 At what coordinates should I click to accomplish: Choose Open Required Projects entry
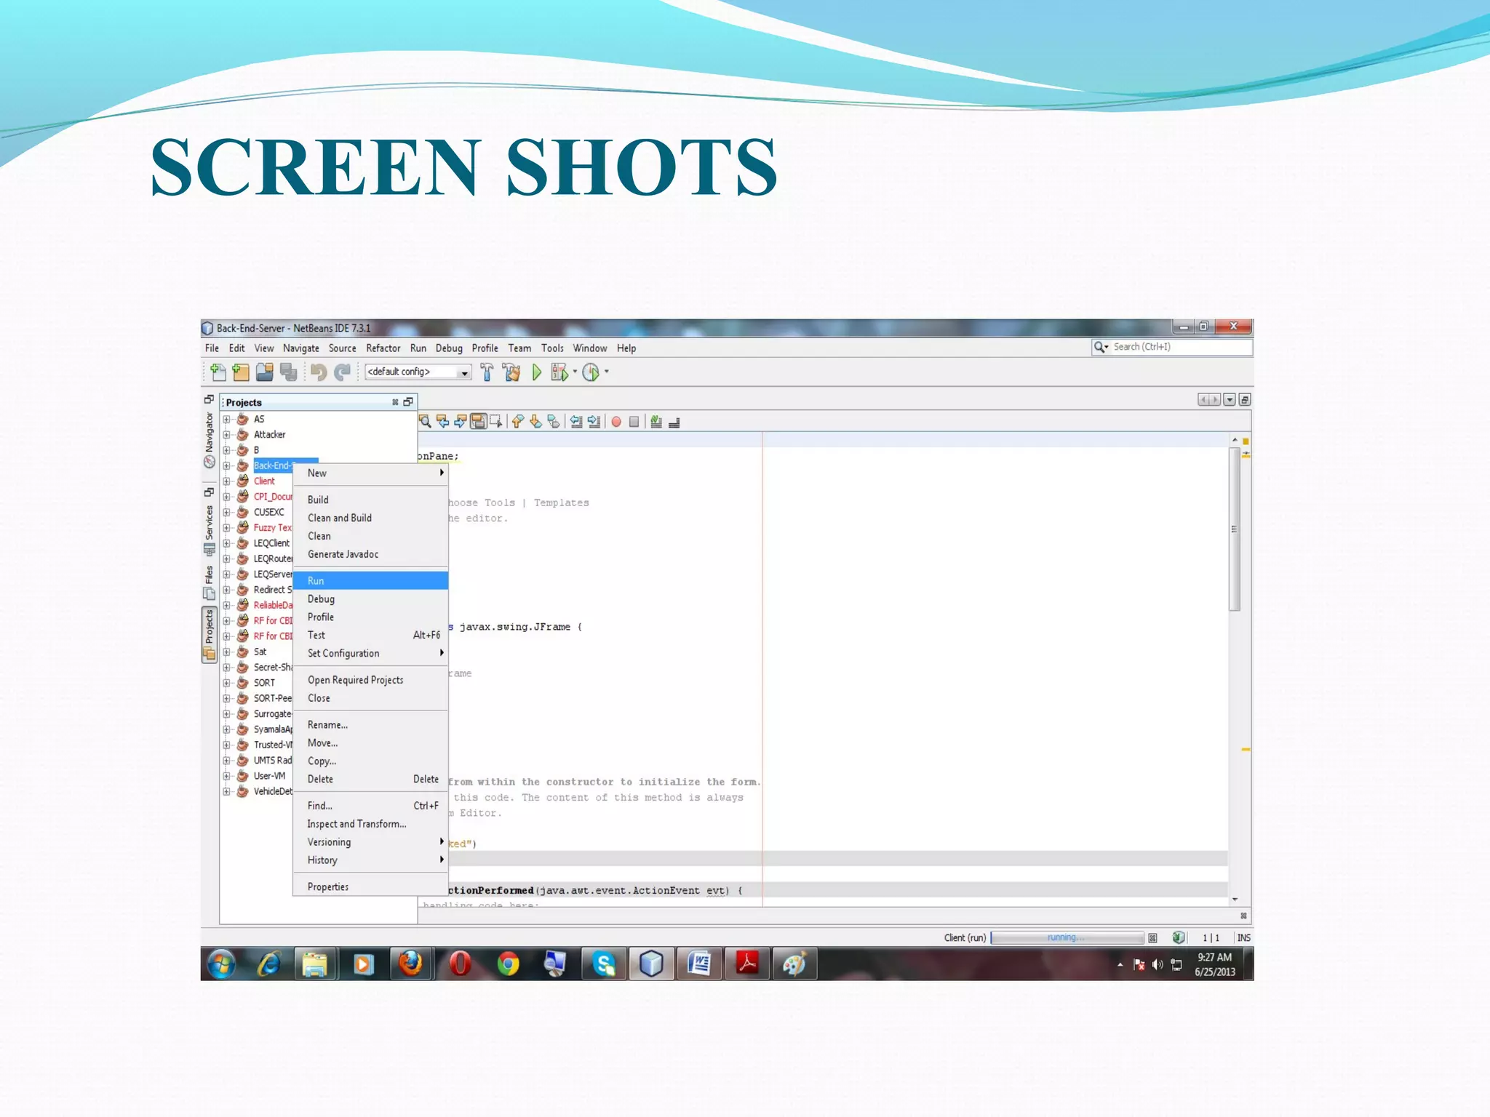(370, 680)
